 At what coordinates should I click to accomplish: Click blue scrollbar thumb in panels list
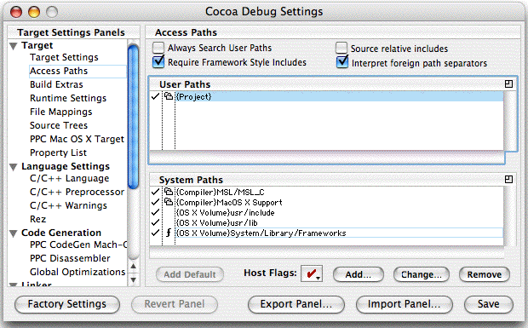coord(134,116)
